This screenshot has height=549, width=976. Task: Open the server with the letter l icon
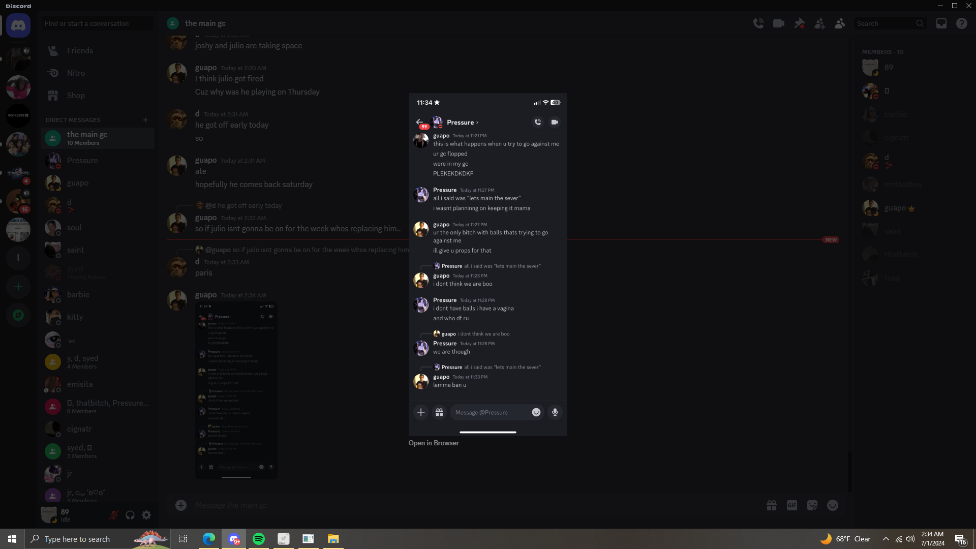pos(18,258)
